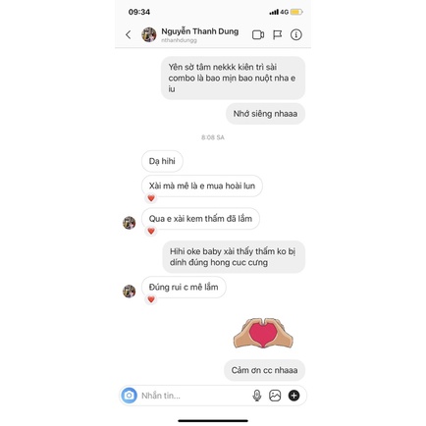The height and width of the screenshot is (426, 426).
Task: Start a video call with the camera icon
Action: coord(258,34)
